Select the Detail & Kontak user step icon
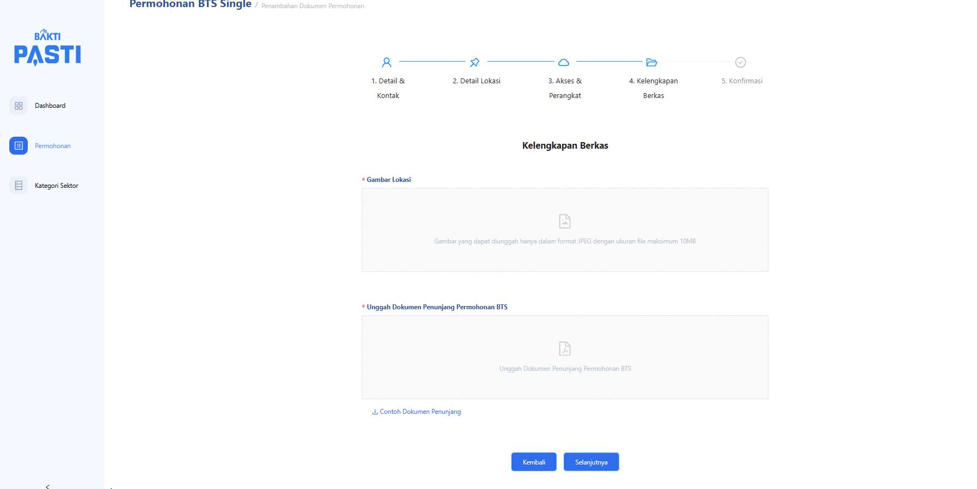This screenshot has width=977, height=489. pyautogui.click(x=387, y=63)
